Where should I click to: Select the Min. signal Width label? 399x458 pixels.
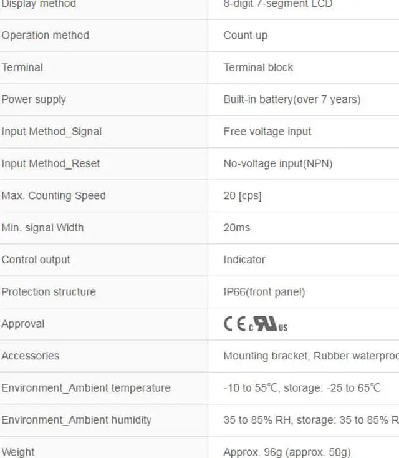(x=42, y=228)
